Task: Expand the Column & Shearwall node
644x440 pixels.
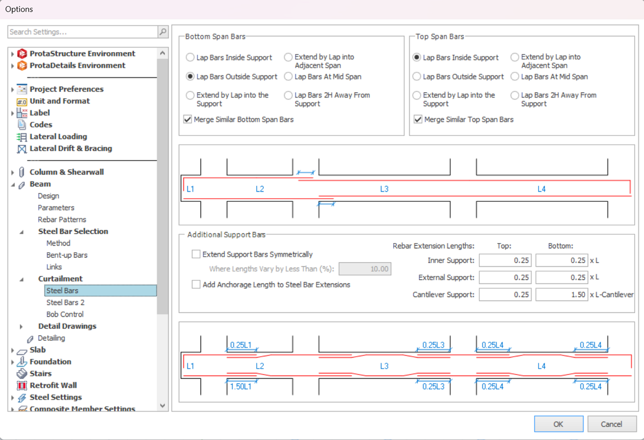Action: coord(13,172)
